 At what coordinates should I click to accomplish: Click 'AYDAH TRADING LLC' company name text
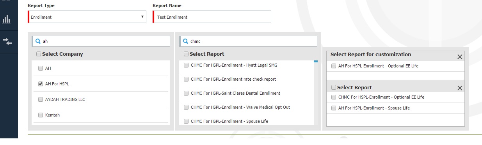click(65, 99)
